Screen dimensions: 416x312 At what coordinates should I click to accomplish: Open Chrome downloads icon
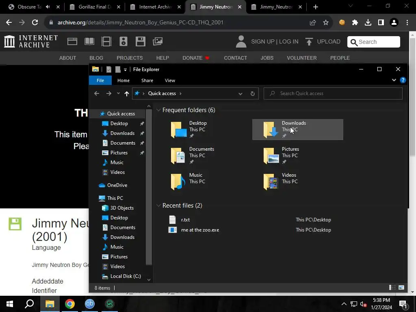coord(368,23)
